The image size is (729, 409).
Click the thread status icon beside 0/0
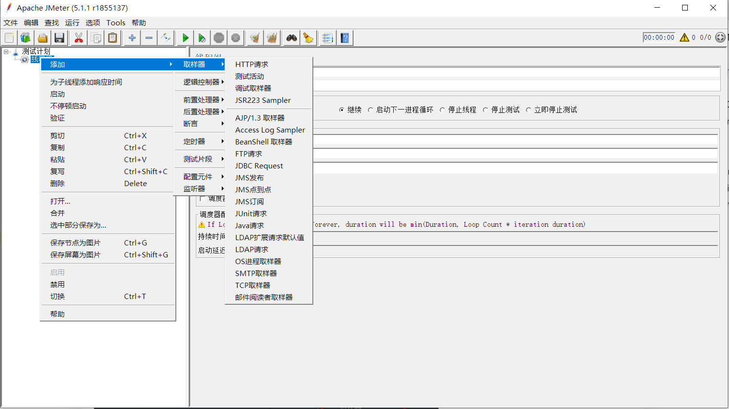[720, 37]
